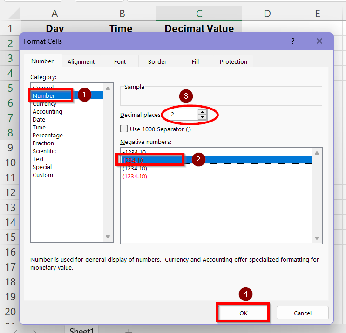Select the Percentage category
This screenshot has width=346, height=333.
(67, 135)
